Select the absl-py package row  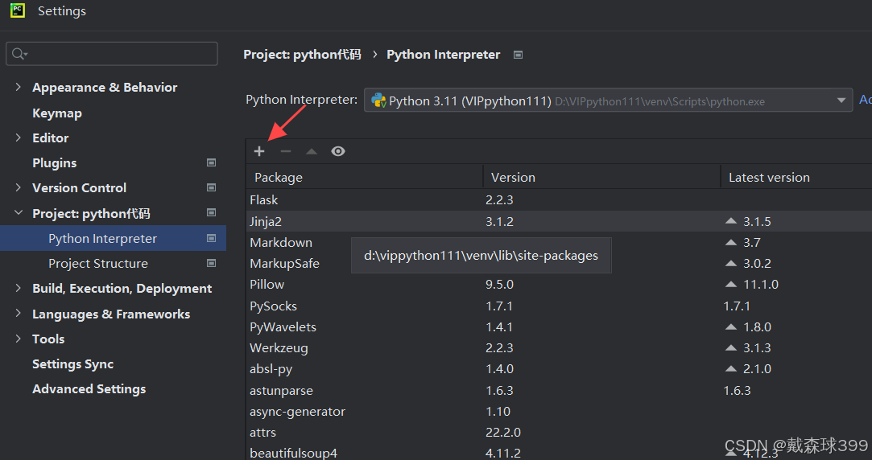559,369
